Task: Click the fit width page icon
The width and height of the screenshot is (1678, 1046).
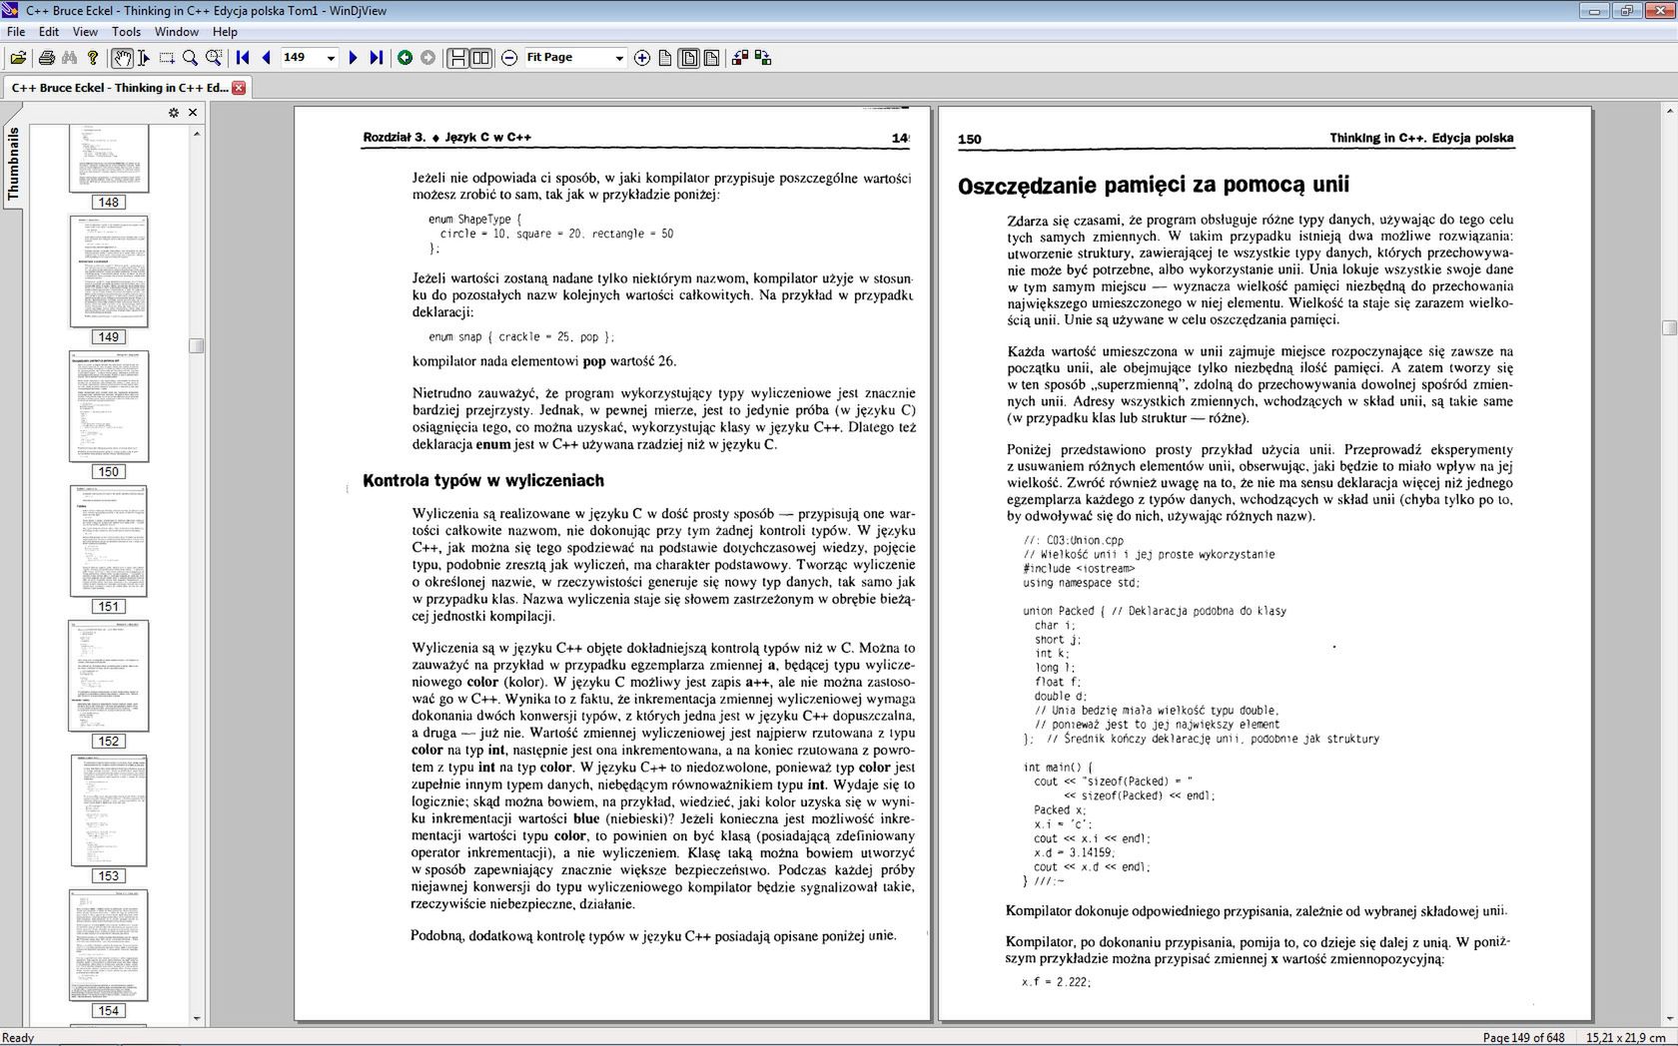Action: tap(711, 58)
